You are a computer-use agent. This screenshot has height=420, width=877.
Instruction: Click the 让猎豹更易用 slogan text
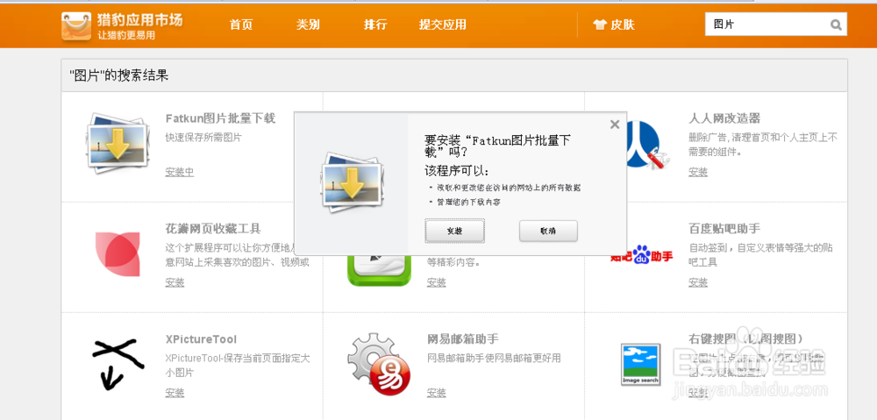click(x=126, y=35)
